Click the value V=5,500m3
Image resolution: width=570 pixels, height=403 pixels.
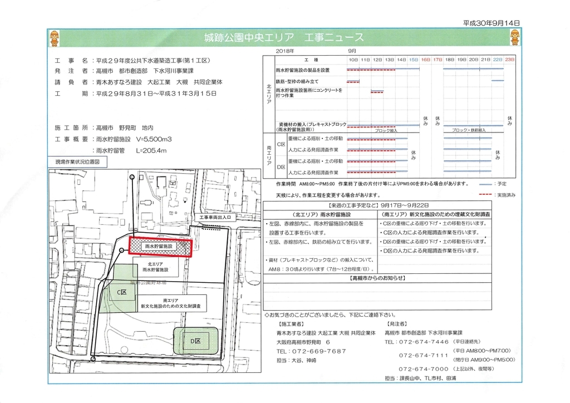(154, 139)
